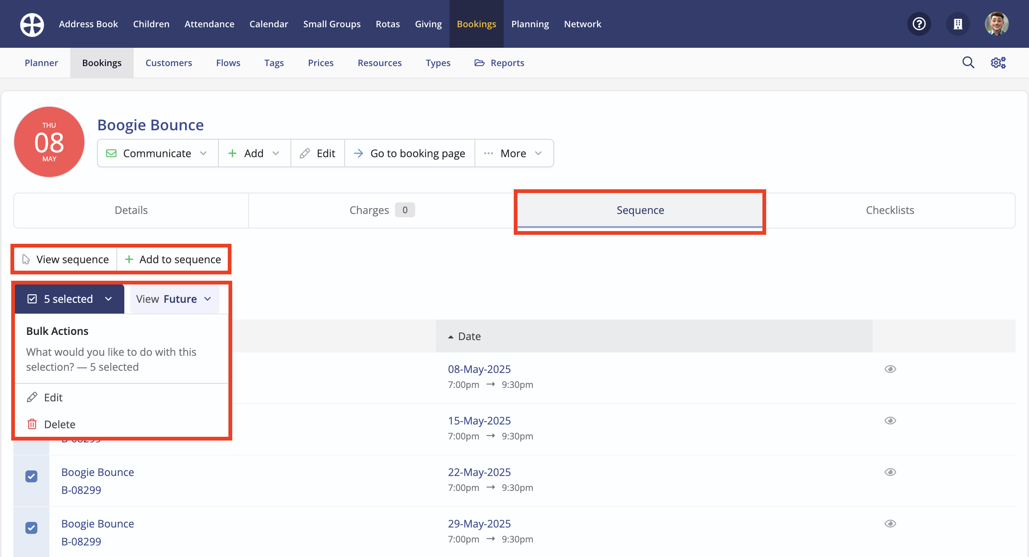Open the Customers sub-tab
The image size is (1029, 557).
[x=168, y=63]
